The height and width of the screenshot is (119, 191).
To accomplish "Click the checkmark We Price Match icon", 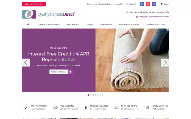I will (x=26, y=107).
